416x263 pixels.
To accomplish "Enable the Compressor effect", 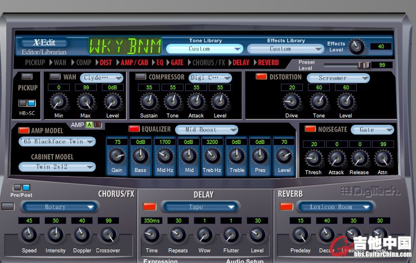I will [x=141, y=76].
